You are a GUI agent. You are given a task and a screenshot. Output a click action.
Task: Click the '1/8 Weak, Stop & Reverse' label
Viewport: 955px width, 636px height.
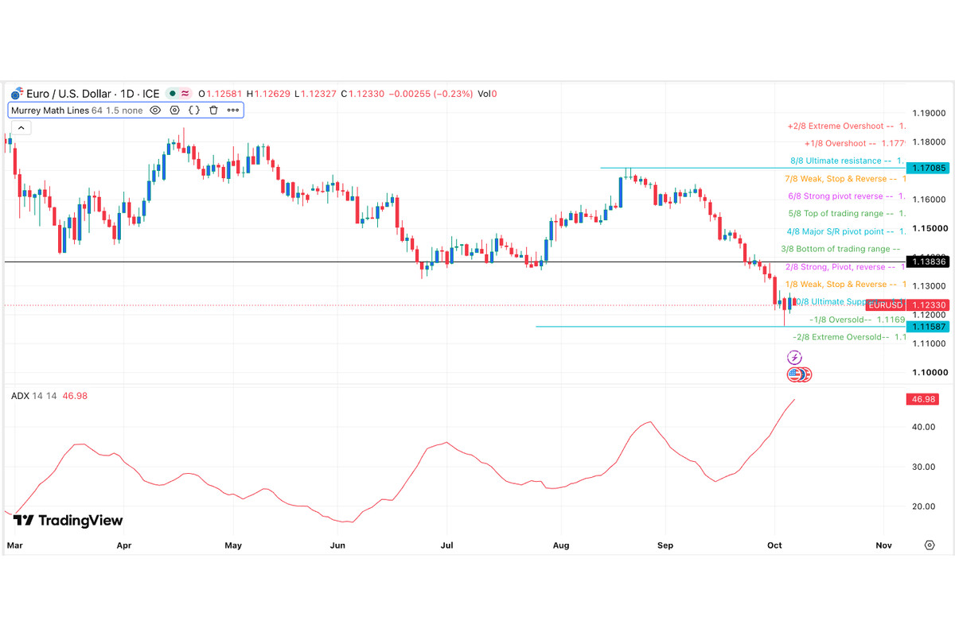coord(836,285)
